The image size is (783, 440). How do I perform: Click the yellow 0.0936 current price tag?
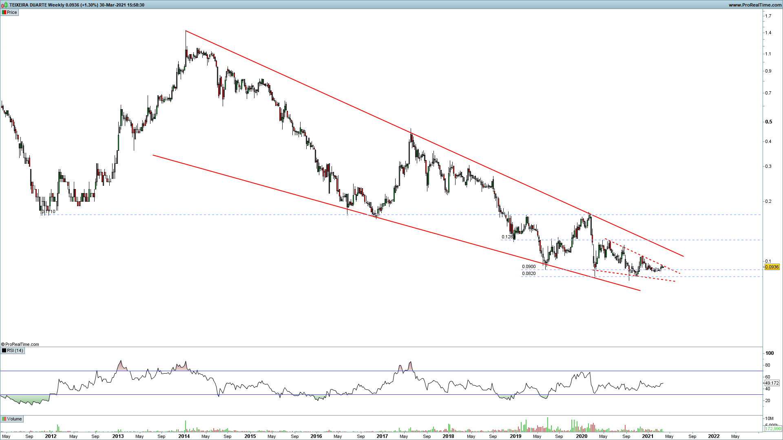(x=772, y=267)
